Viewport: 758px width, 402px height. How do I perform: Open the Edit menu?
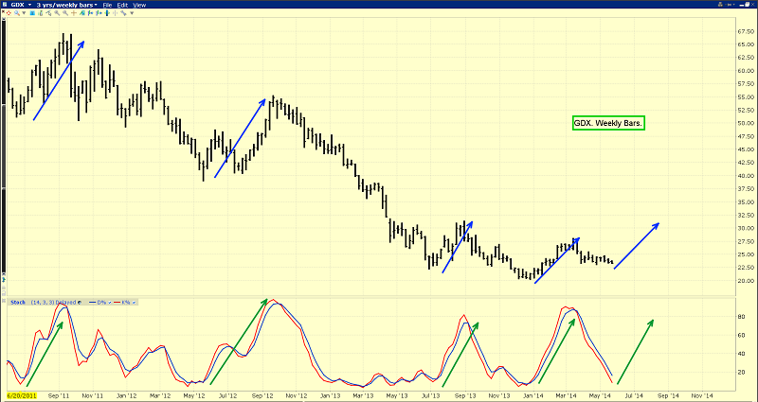click(x=122, y=5)
